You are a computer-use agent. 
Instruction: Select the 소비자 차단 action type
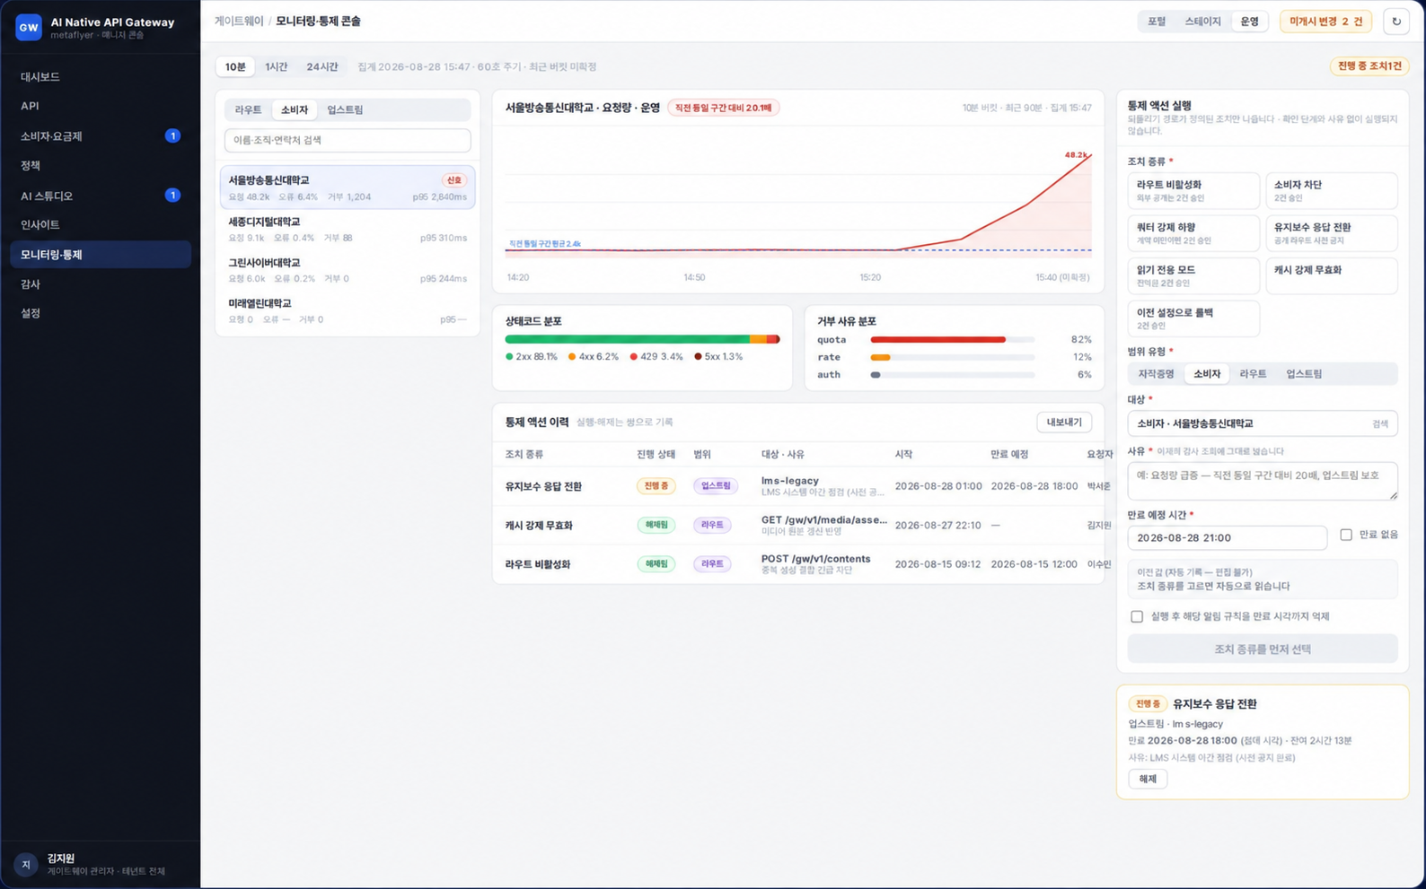(1332, 190)
